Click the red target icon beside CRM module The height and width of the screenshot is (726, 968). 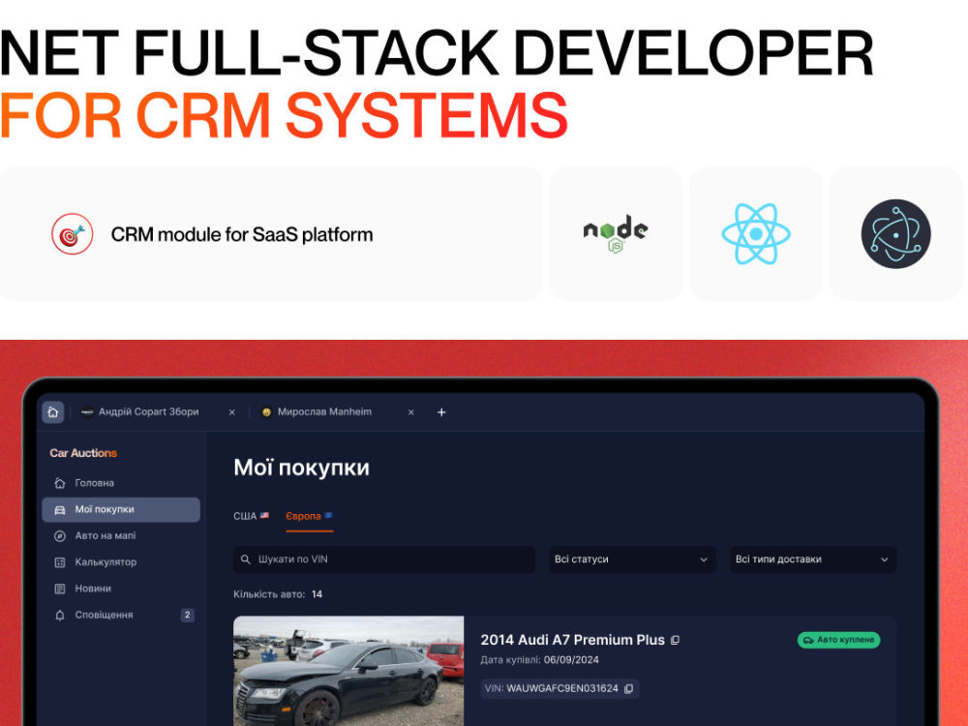(73, 234)
